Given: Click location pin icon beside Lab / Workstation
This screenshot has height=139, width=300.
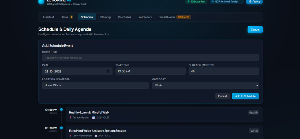Looking at the screenshot, I should tap(70, 136).
